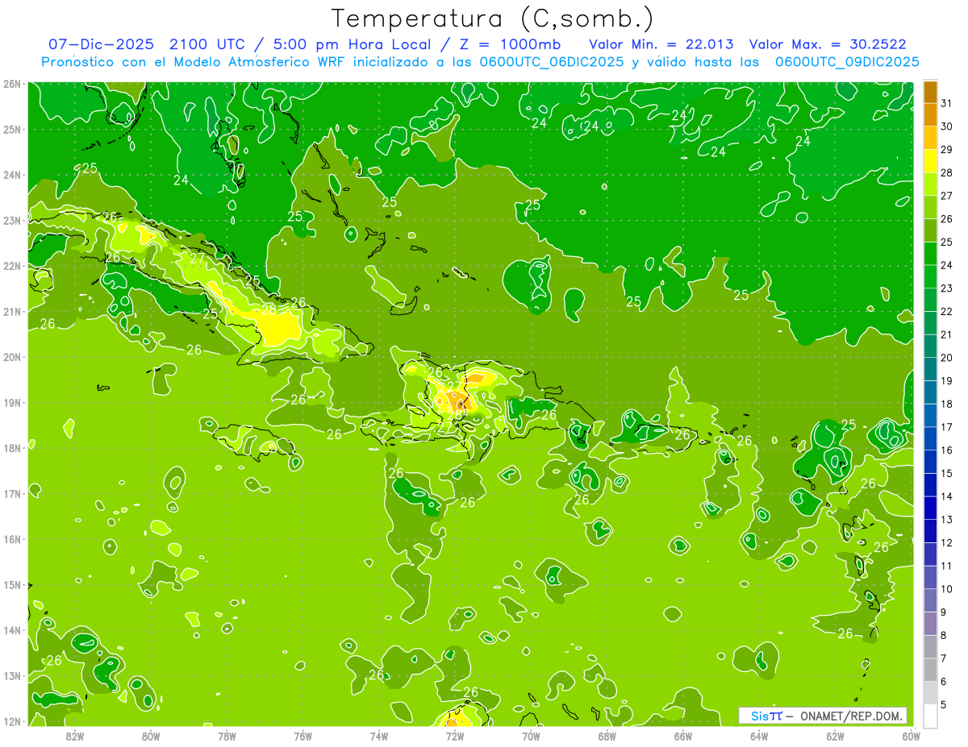Click the 31 label on the color scale

point(946,103)
